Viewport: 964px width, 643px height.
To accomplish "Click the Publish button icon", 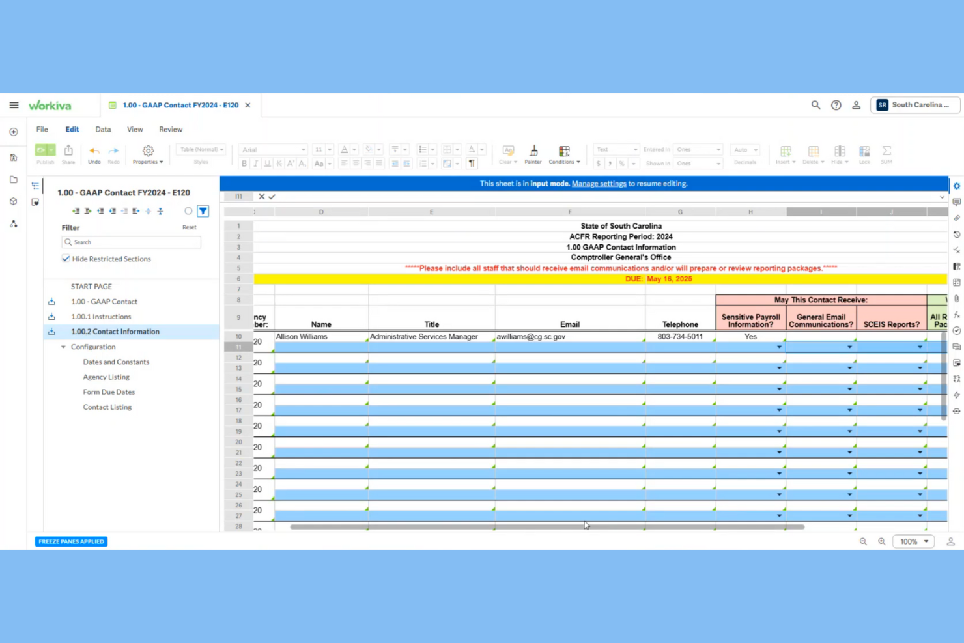I will tap(45, 150).
